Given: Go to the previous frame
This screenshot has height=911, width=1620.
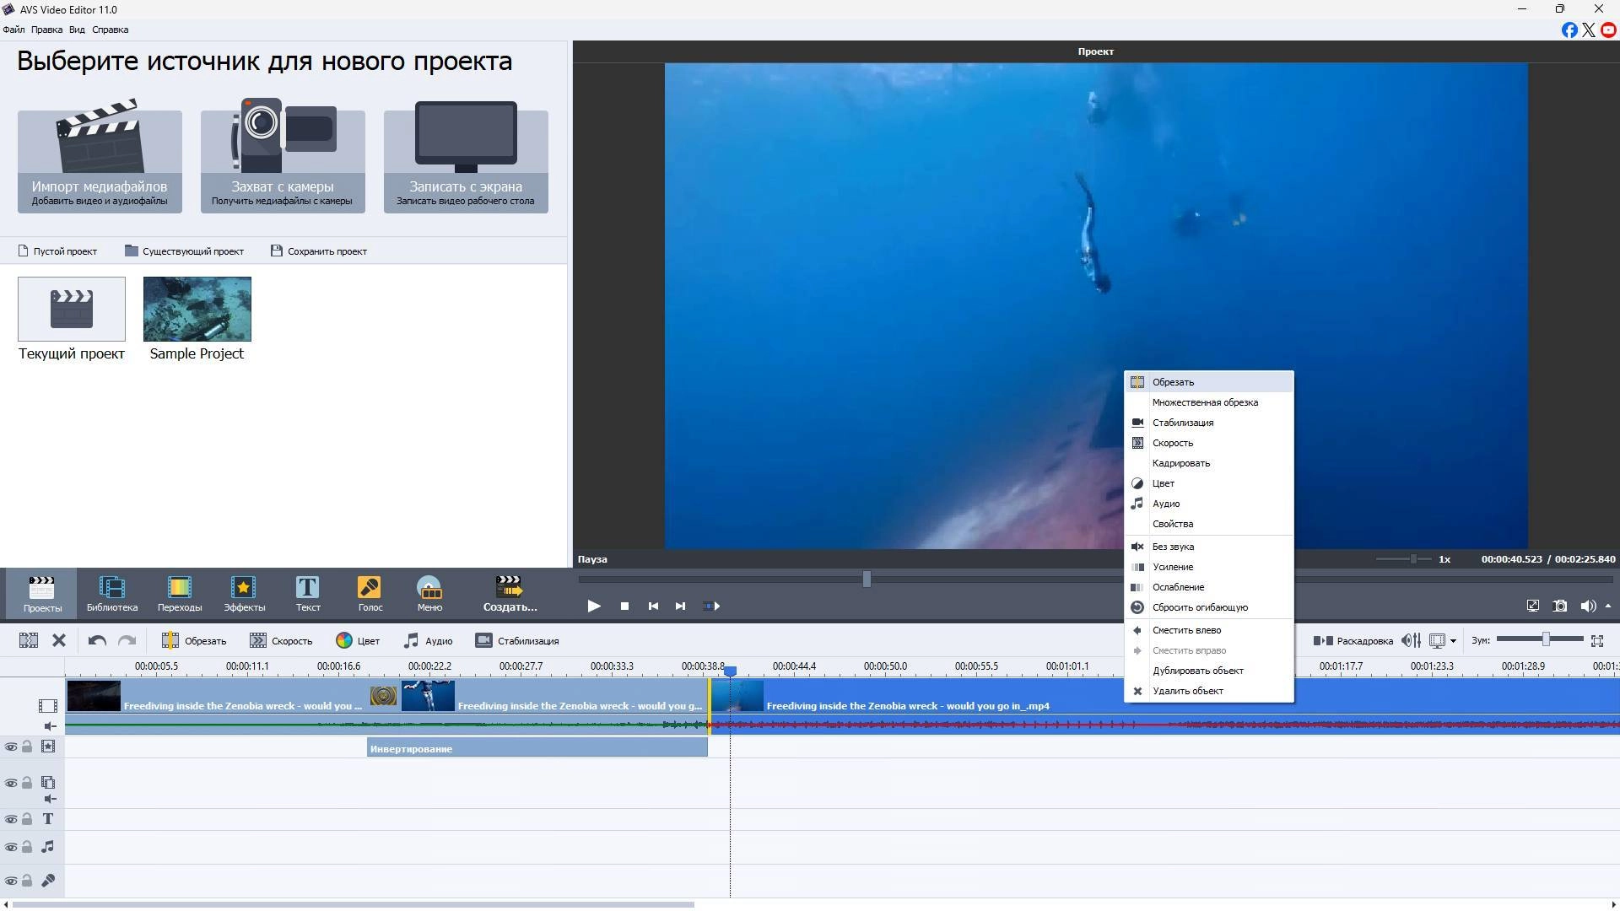Looking at the screenshot, I should [x=653, y=606].
